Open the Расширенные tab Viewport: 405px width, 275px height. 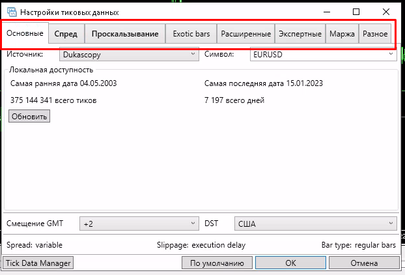point(246,34)
